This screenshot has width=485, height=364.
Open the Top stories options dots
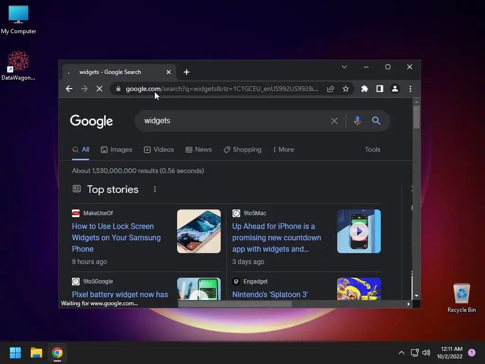pyautogui.click(x=155, y=189)
